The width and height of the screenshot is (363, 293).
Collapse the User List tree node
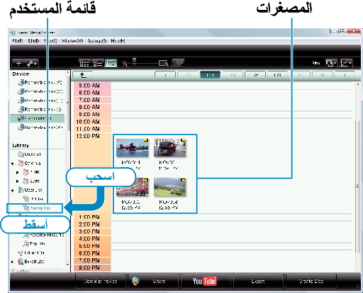13,190
